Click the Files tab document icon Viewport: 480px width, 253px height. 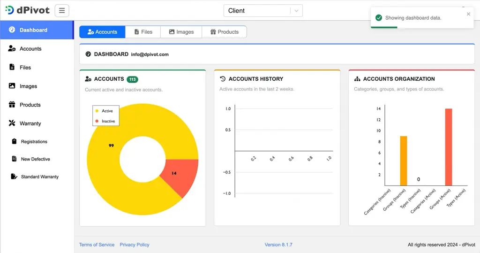coord(136,32)
